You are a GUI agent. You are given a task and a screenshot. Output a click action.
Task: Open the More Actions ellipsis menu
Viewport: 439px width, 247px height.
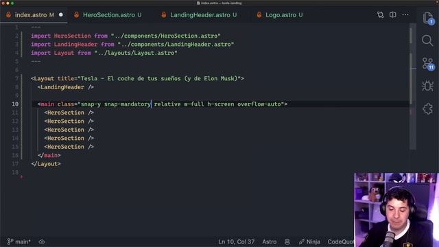(405, 14)
